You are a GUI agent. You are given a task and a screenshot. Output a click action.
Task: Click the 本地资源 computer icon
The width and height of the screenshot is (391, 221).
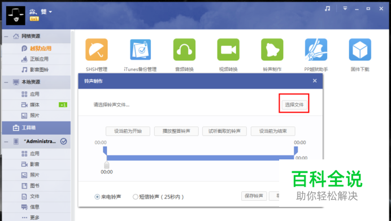click(x=16, y=82)
